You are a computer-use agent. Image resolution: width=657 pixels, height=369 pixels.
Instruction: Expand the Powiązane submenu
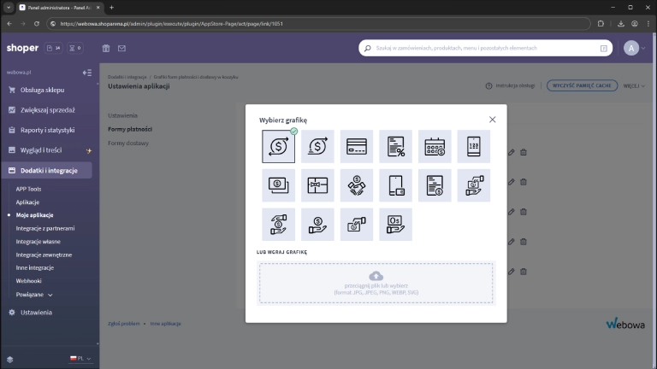point(34,294)
